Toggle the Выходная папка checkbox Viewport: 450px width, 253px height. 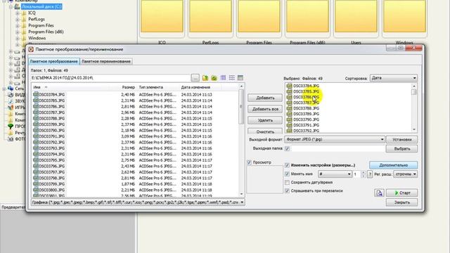(x=288, y=148)
